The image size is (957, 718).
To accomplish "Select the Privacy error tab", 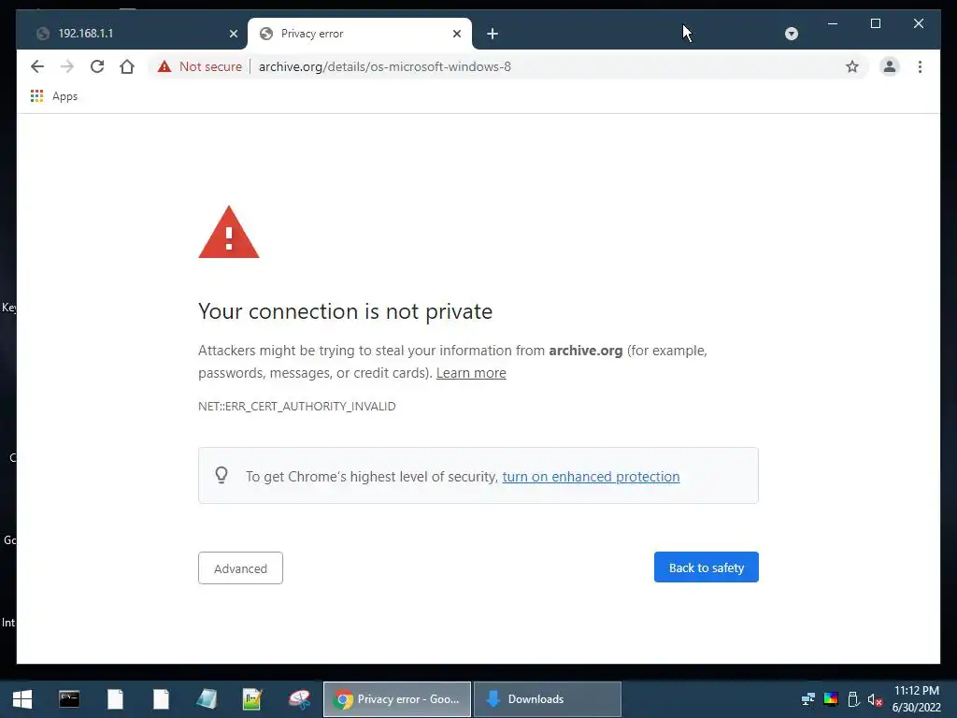I will [360, 34].
